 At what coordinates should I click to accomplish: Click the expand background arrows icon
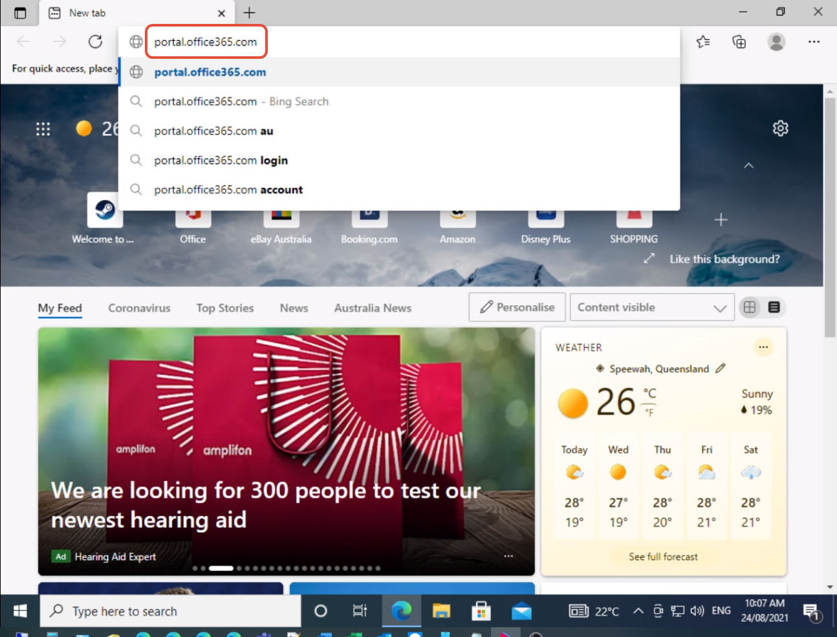pos(649,259)
